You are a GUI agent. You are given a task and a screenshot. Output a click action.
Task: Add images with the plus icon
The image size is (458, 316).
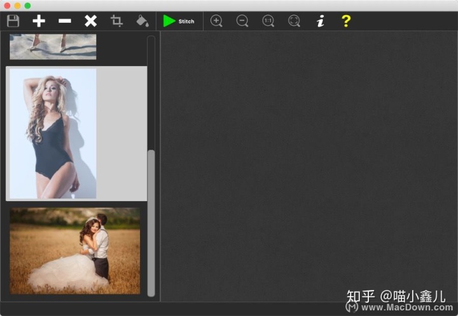point(39,21)
